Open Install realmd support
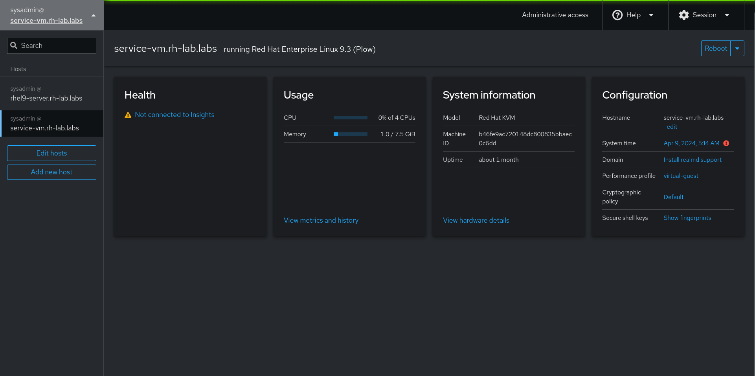This screenshot has height=377, width=755. [693, 159]
